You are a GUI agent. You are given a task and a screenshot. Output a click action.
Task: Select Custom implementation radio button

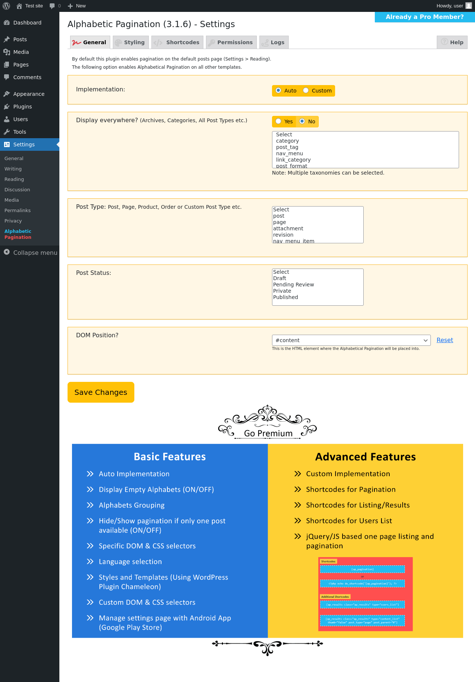(306, 90)
